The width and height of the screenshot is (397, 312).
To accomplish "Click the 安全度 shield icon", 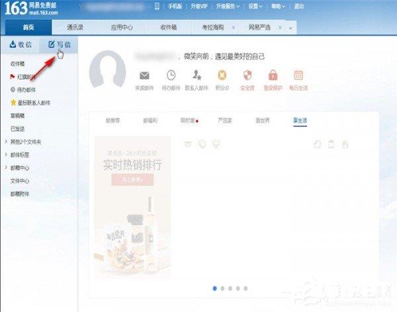I will [x=247, y=75].
